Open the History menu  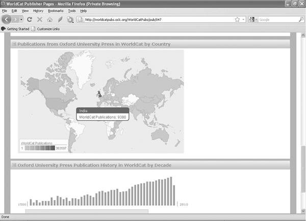point(38,10)
